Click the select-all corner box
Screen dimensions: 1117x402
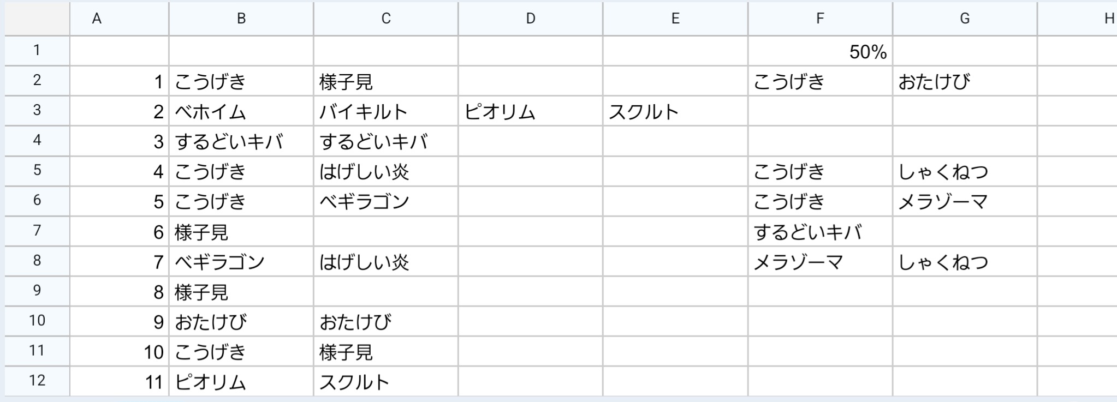(x=37, y=19)
